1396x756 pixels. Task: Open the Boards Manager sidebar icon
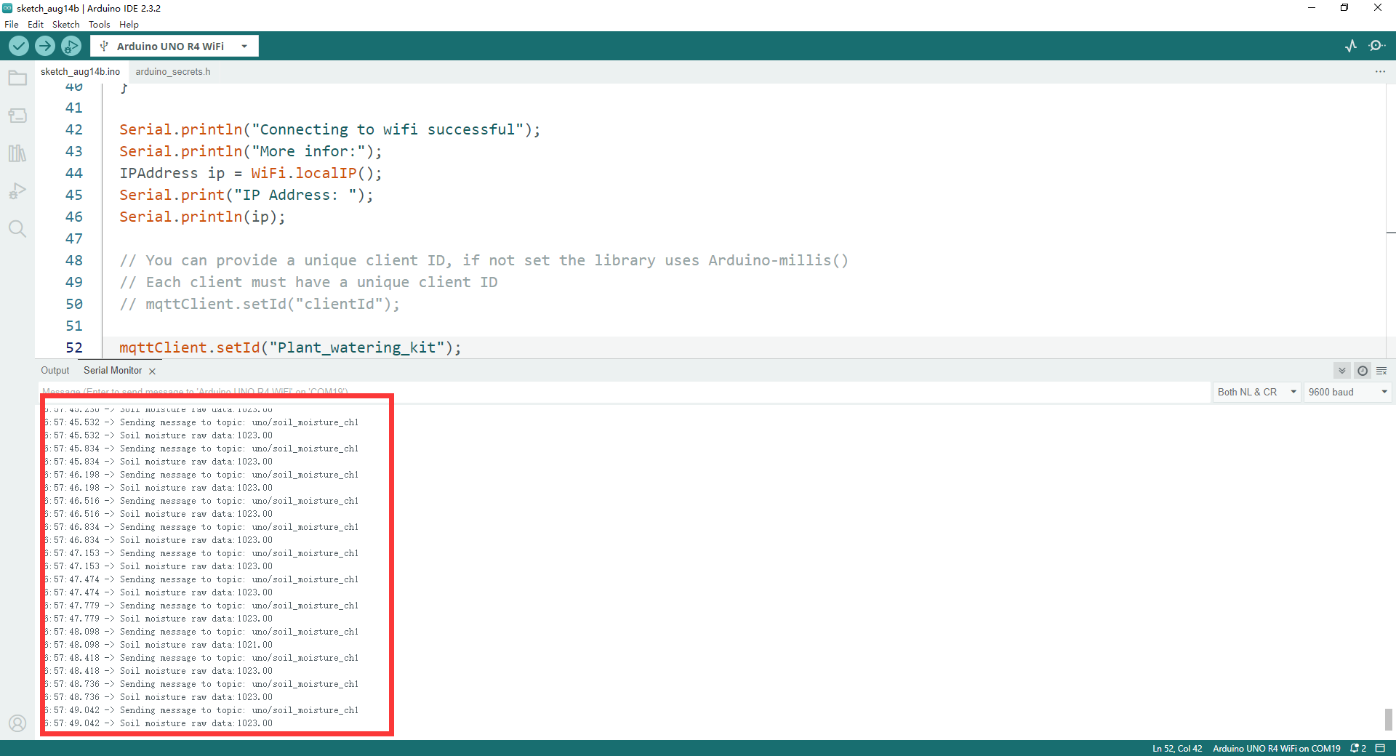[17, 116]
